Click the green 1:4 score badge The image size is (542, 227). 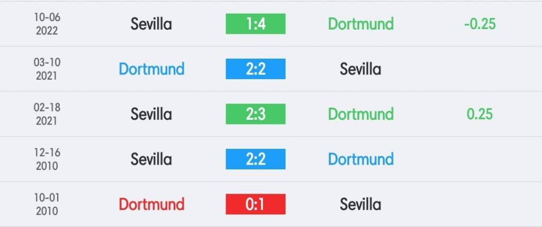[256, 24]
